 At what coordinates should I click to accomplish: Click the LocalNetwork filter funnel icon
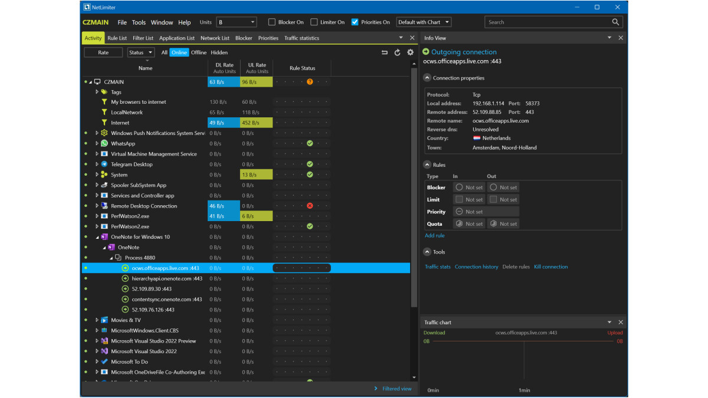(x=104, y=112)
